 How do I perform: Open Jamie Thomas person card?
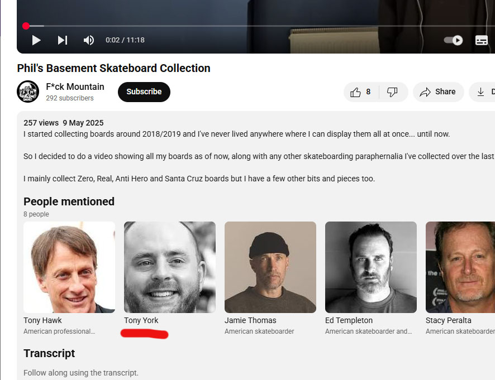click(x=270, y=267)
